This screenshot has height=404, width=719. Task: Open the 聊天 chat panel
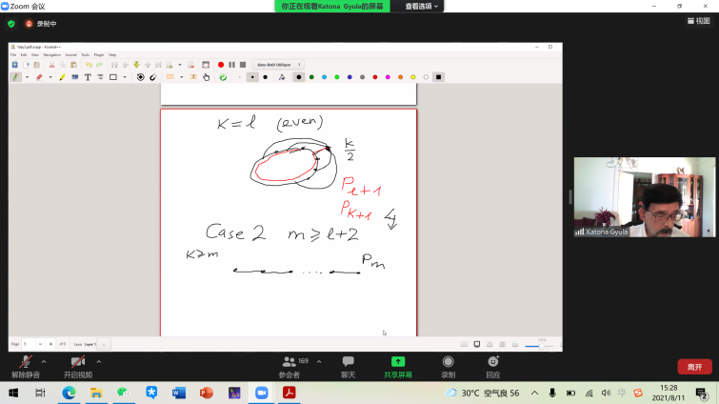click(x=349, y=362)
